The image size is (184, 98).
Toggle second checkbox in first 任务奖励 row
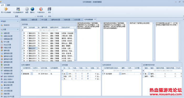click(x=82, y=74)
